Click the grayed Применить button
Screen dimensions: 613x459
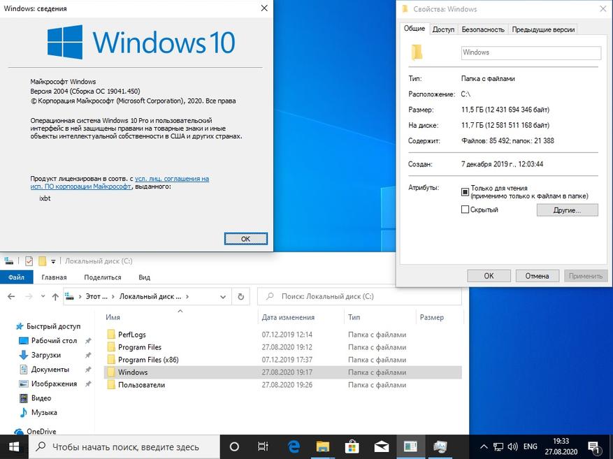(585, 276)
